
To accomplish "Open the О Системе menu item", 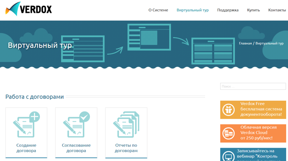I will coord(158,10).
